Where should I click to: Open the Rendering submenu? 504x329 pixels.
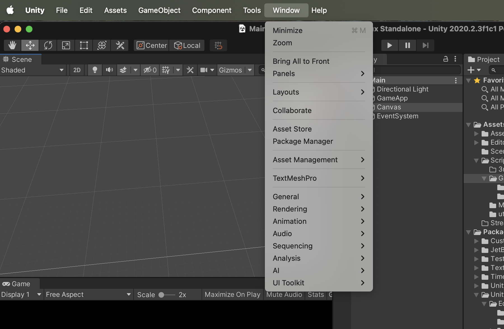319,209
